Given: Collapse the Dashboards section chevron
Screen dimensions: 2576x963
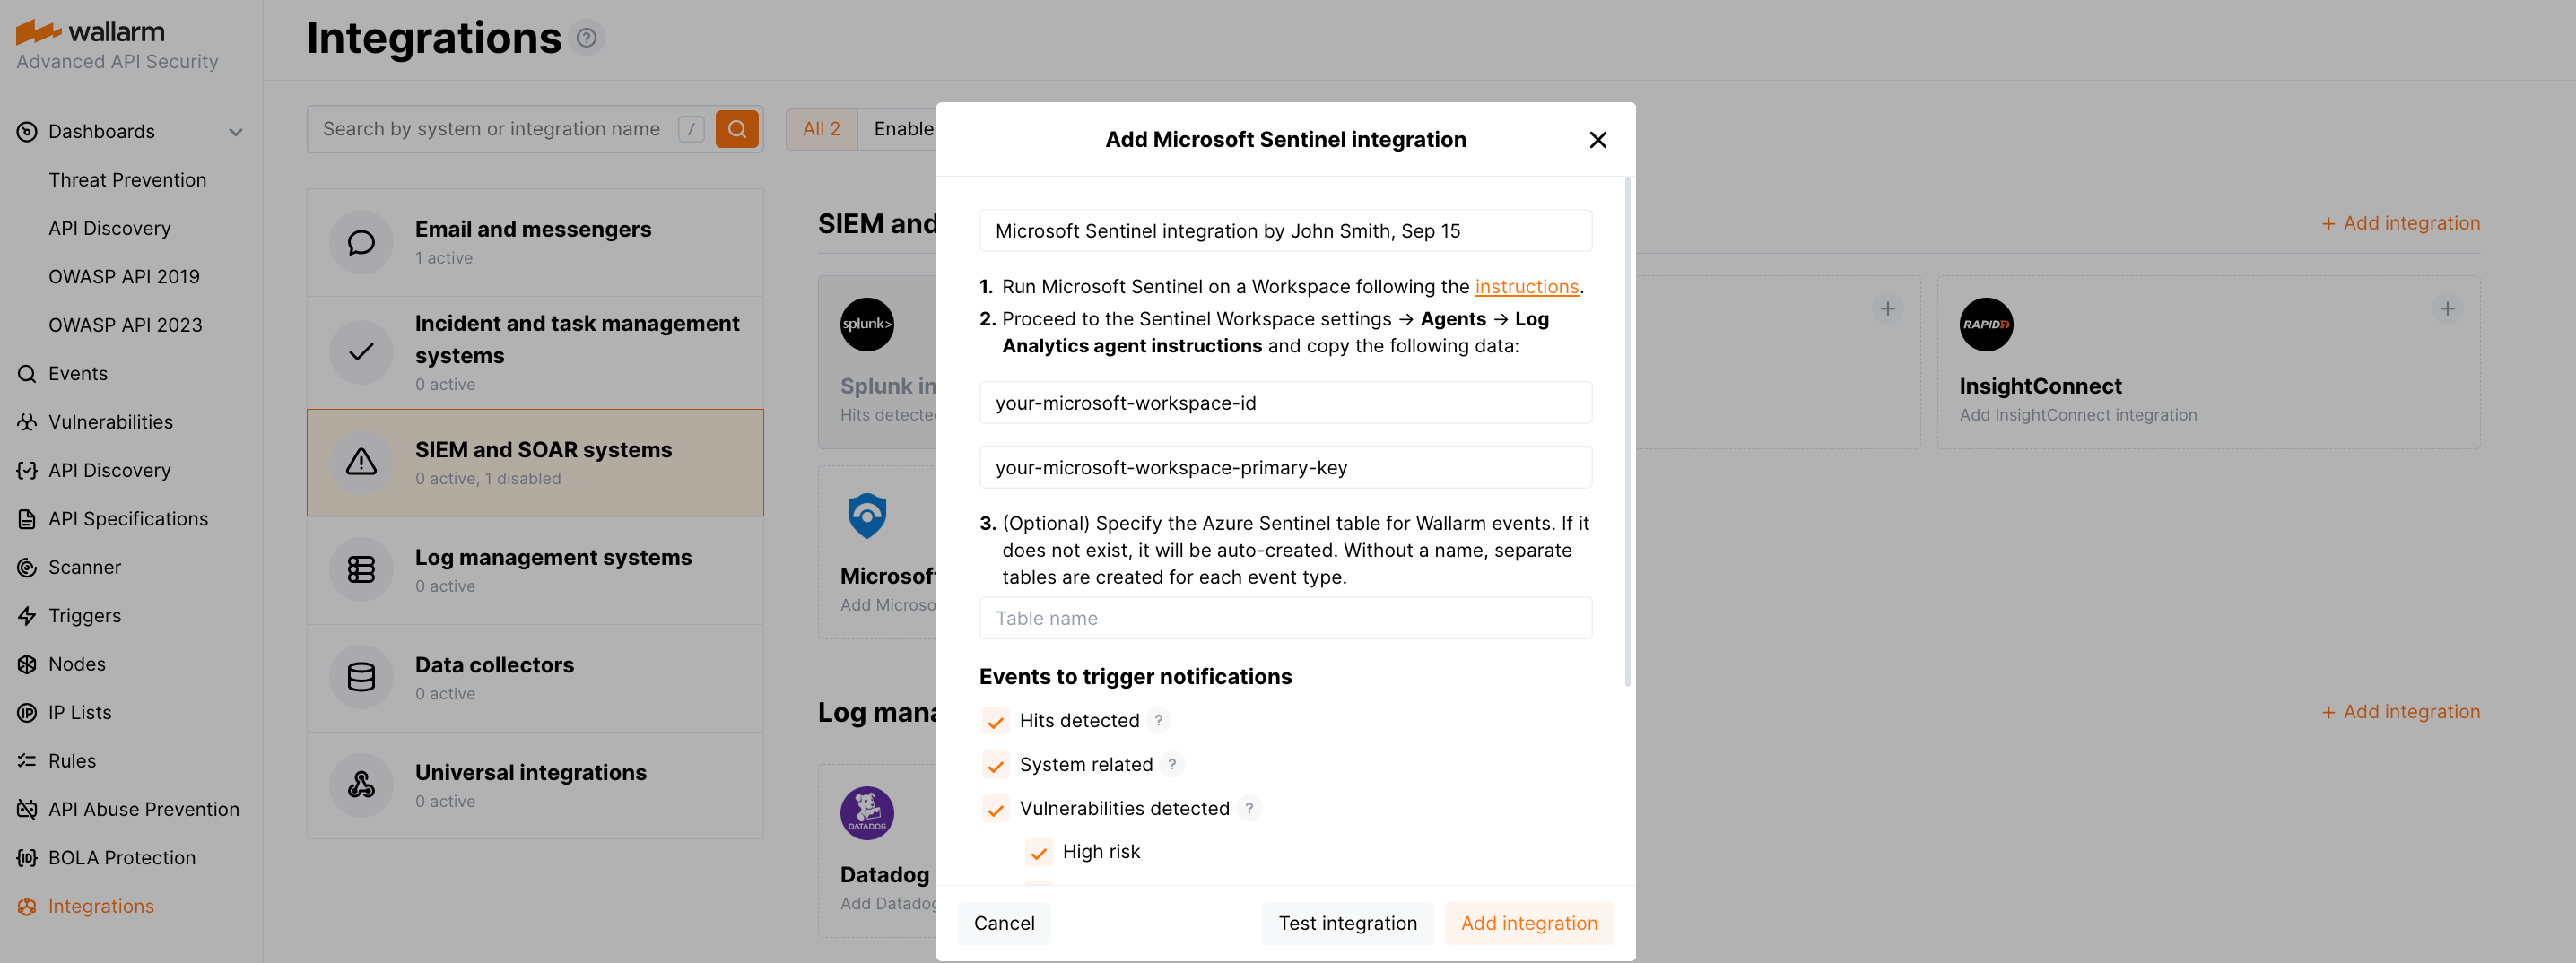Looking at the screenshot, I should pyautogui.click(x=236, y=131).
